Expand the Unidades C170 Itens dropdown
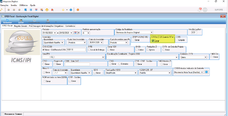The image size is (228, 116). [206, 57]
